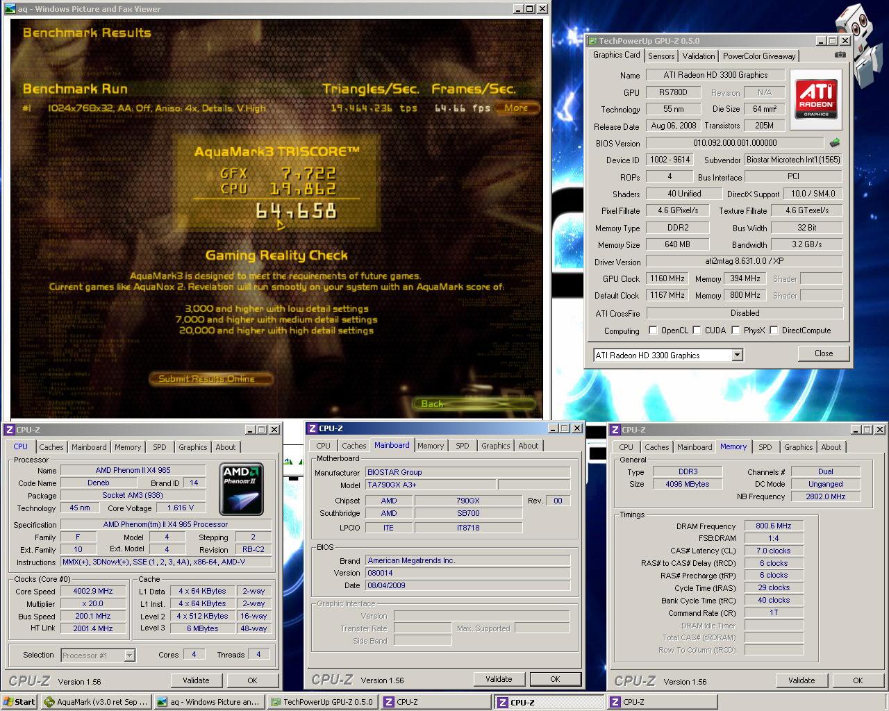Click the Core Speed value 4002.9 MHz

point(93,592)
